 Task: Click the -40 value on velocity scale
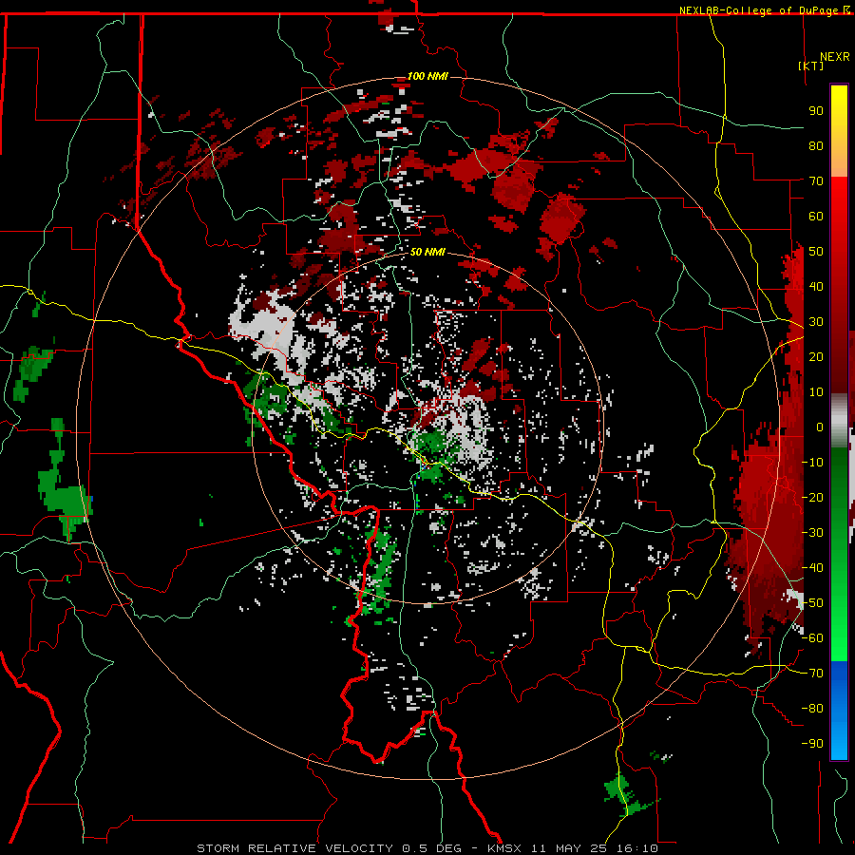click(x=812, y=568)
